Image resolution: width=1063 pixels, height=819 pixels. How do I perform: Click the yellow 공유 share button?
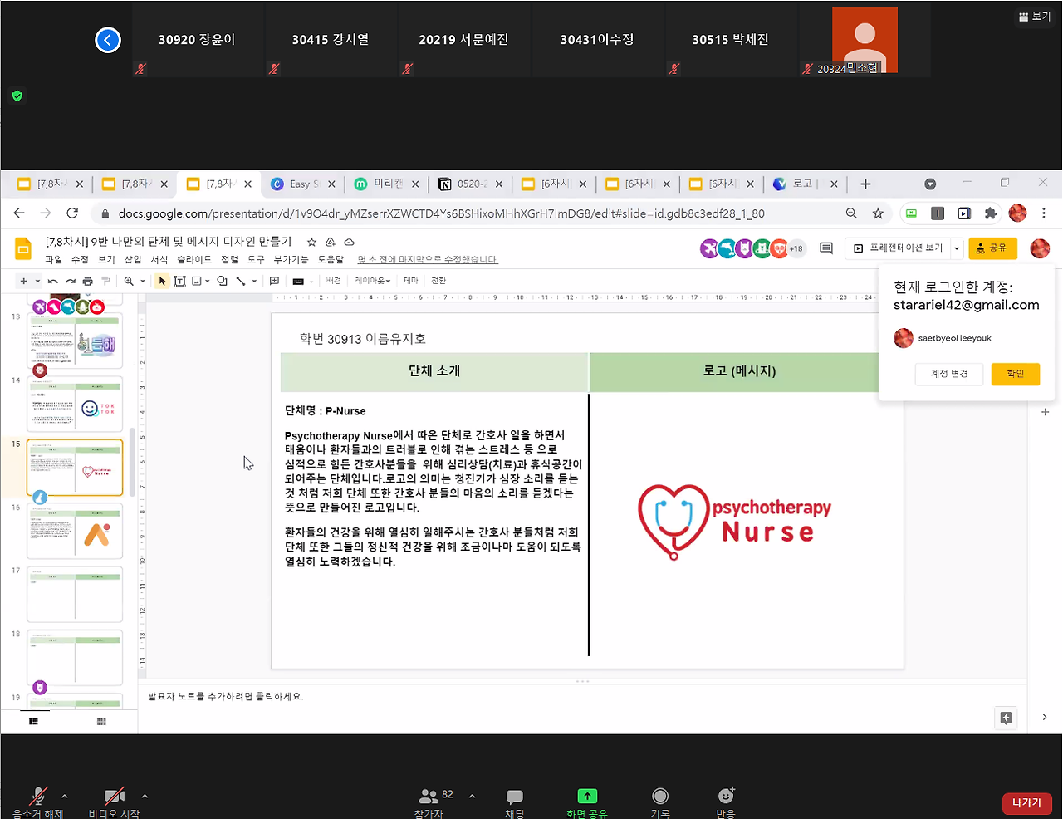pyautogui.click(x=992, y=248)
